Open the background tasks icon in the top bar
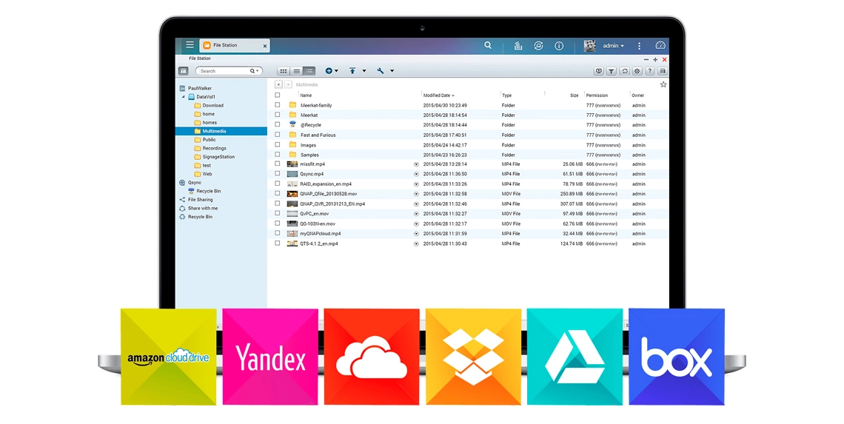Viewport: 844px width, 424px height. pos(518,46)
